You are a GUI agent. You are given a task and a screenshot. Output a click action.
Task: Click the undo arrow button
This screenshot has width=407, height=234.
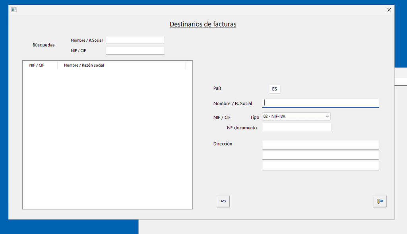point(223,201)
